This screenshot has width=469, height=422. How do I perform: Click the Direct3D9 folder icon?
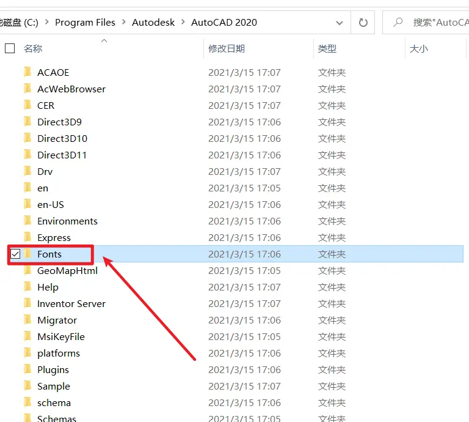(x=27, y=121)
